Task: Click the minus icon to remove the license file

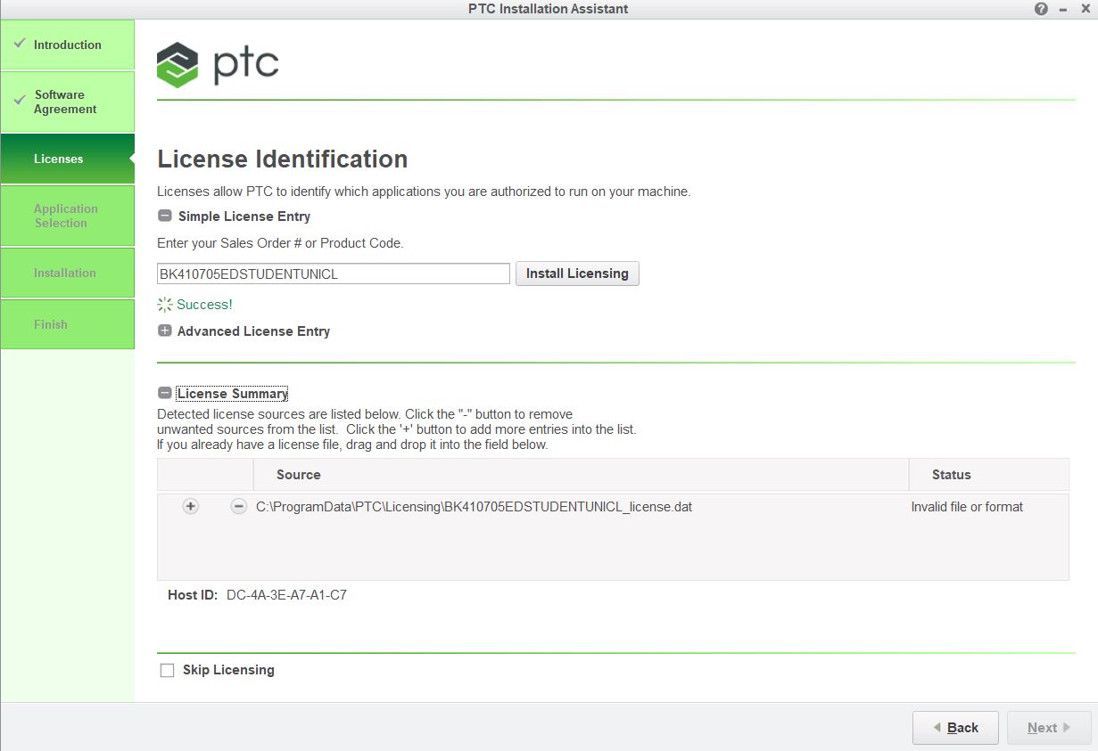Action: [238, 507]
